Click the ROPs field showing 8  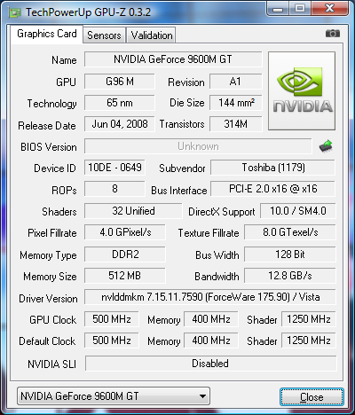[114, 189]
